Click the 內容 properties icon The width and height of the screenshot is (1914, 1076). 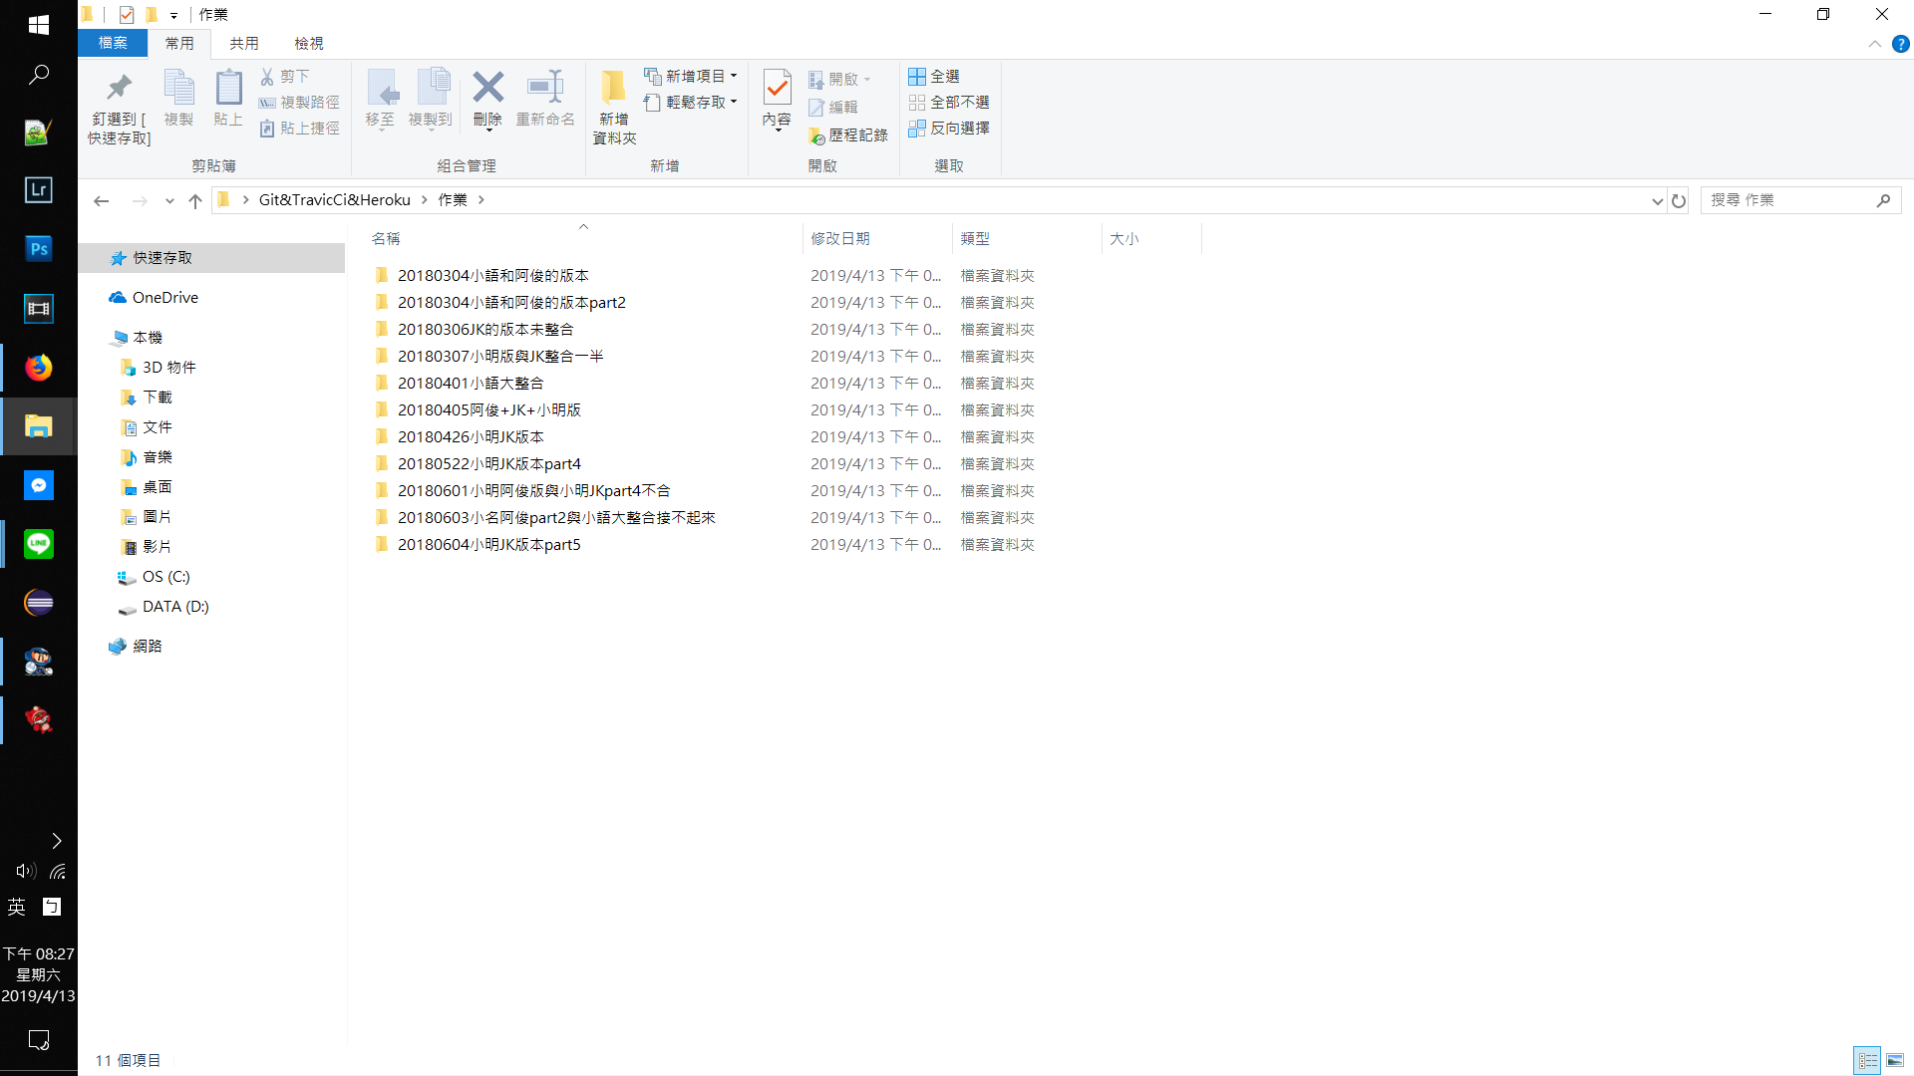(x=777, y=89)
